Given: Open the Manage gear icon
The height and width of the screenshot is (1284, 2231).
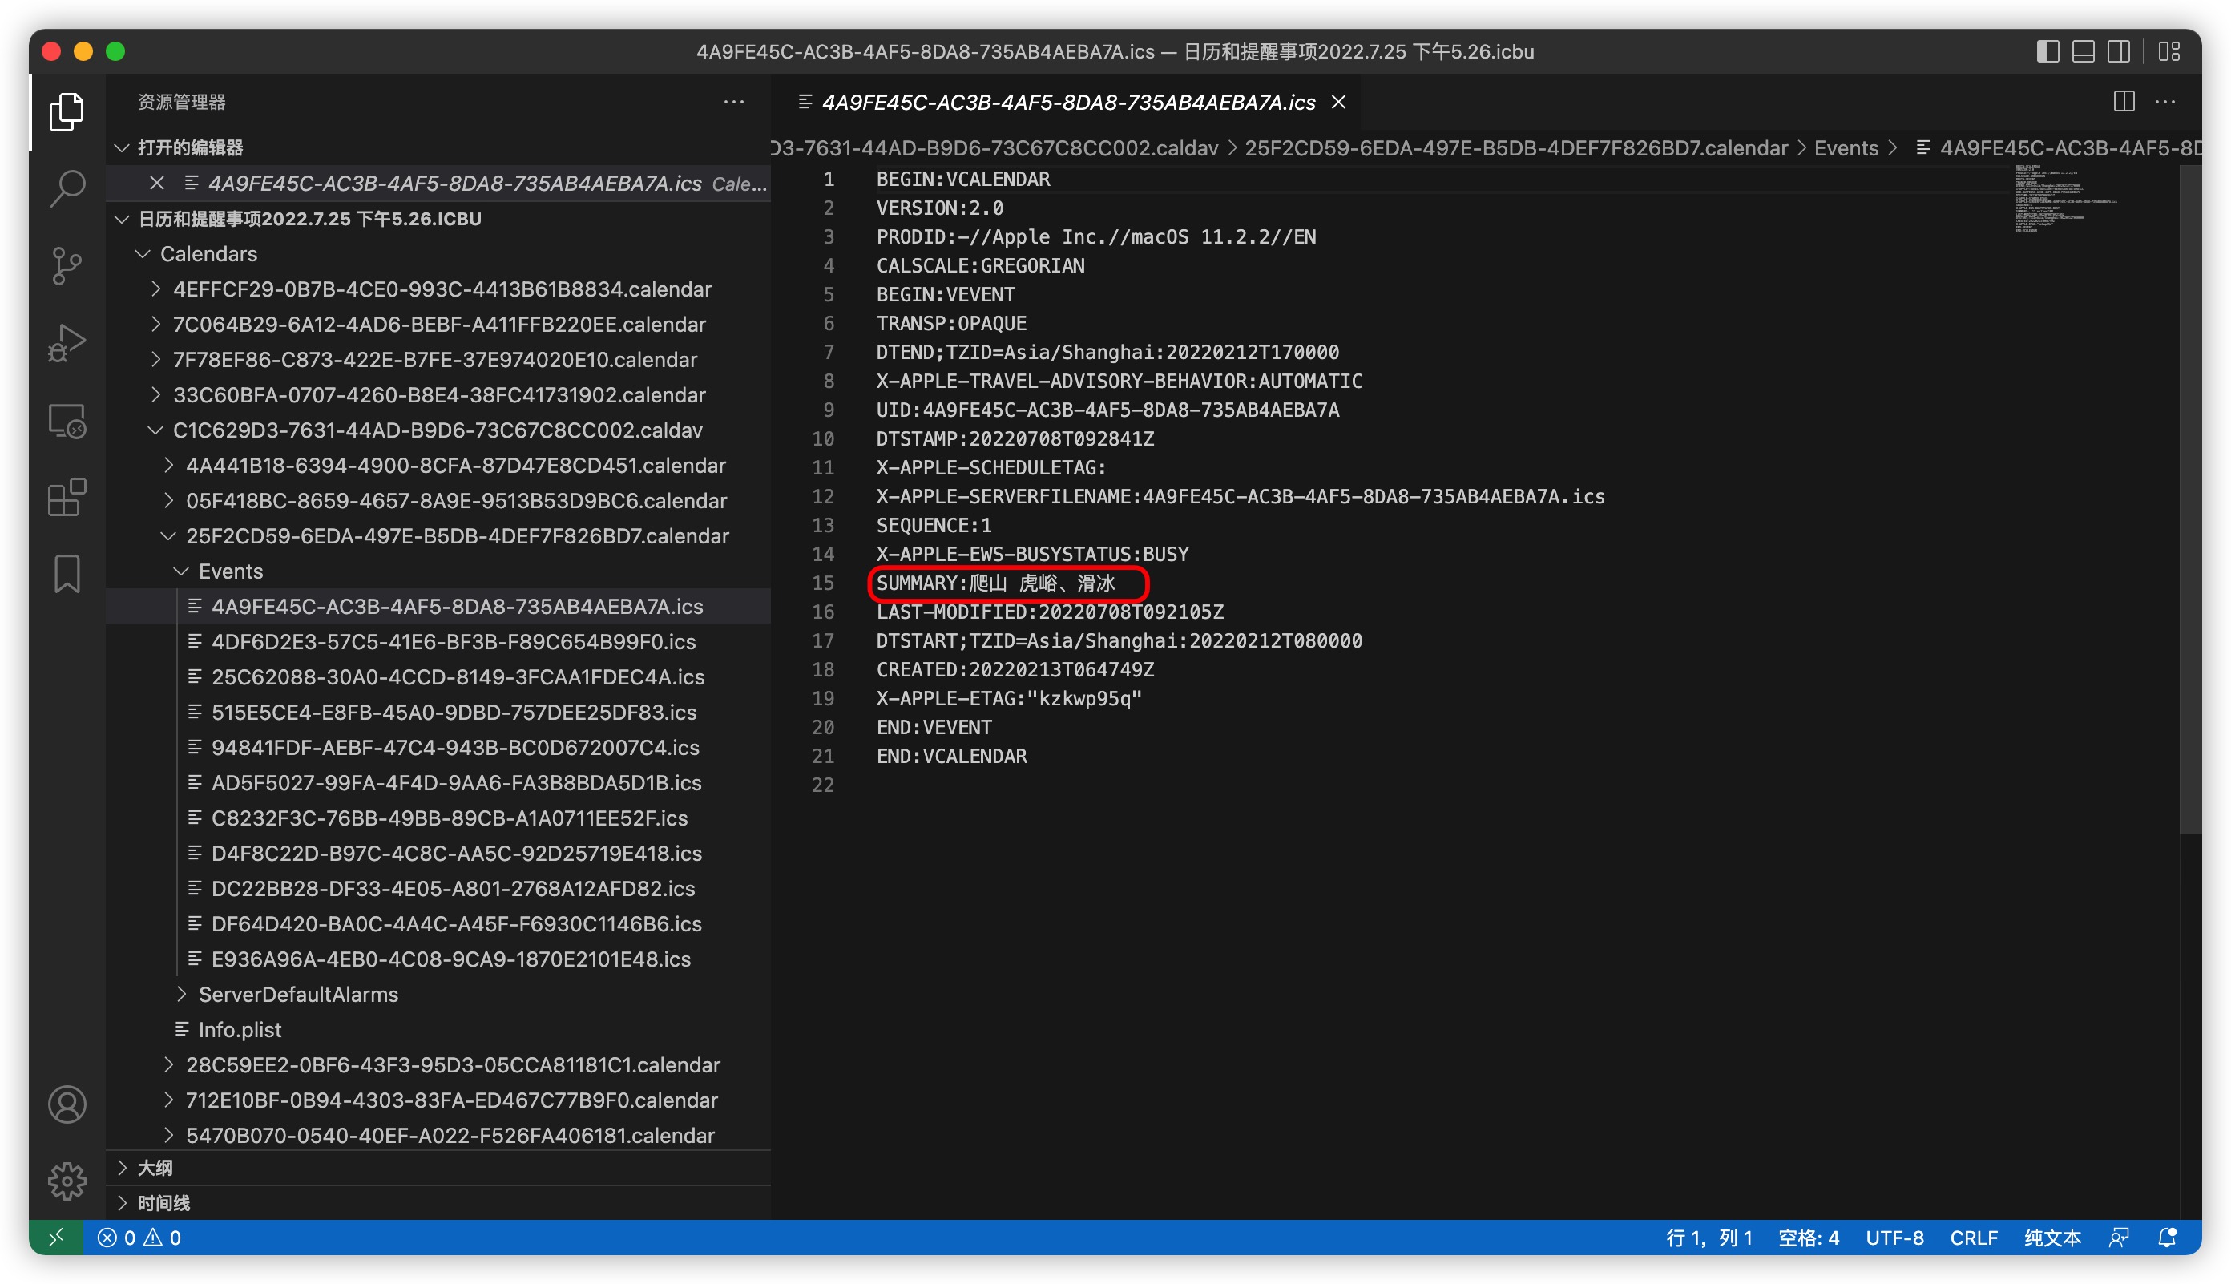Looking at the screenshot, I should [x=66, y=1181].
